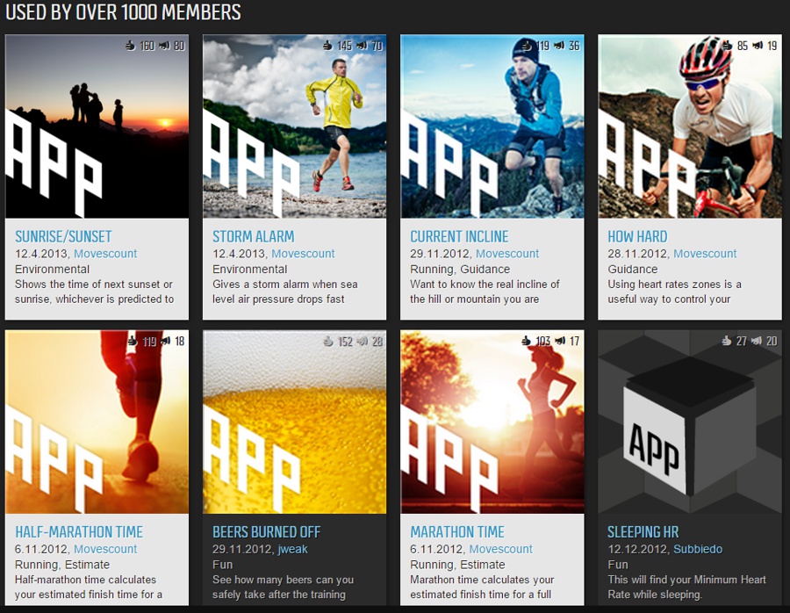Dislike the Half-Marathon Time app
This screenshot has width=790, height=613.
(x=165, y=342)
